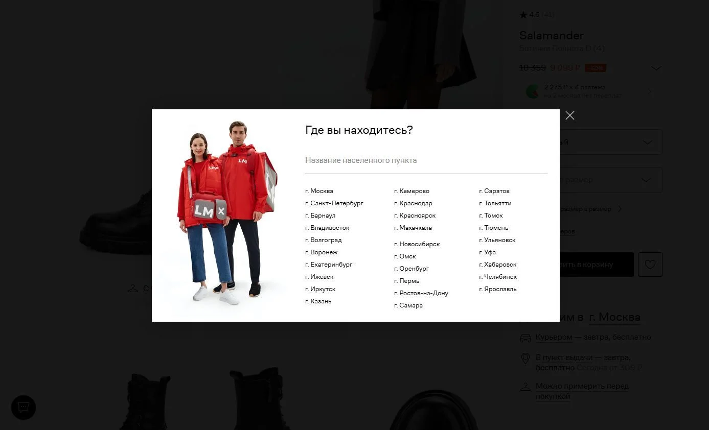Open the В пункт выдачи link
709x430 pixels.
tap(564, 357)
